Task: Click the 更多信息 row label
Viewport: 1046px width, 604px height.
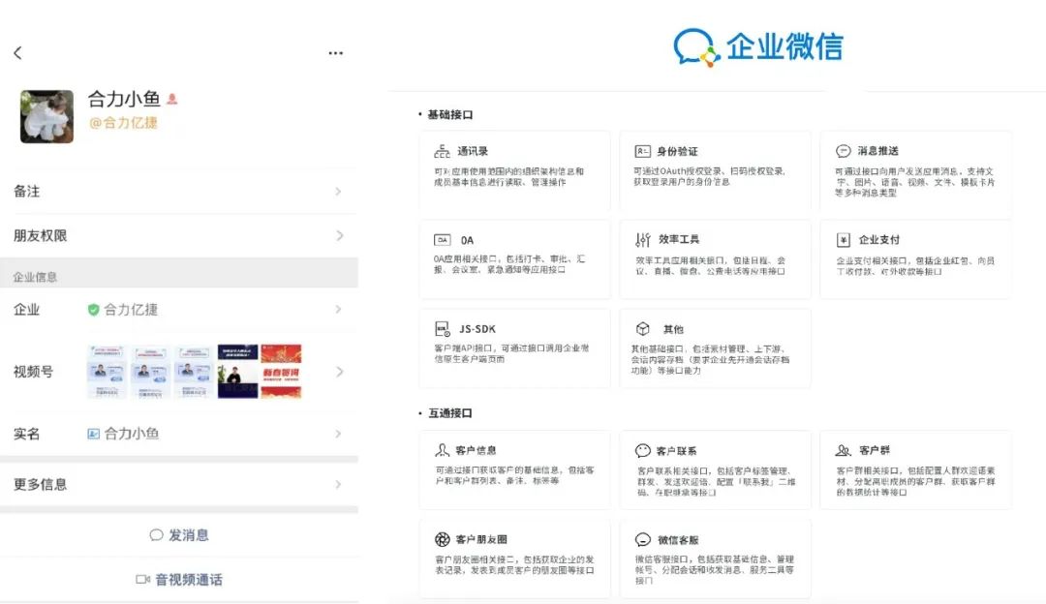Action: [40, 484]
